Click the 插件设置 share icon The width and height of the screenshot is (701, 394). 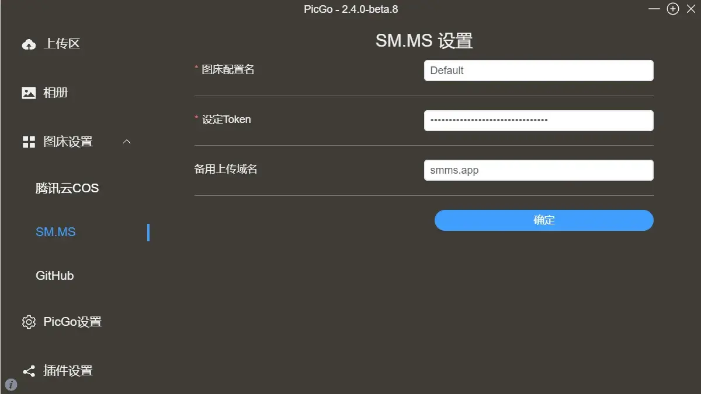click(x=29, y=371)
